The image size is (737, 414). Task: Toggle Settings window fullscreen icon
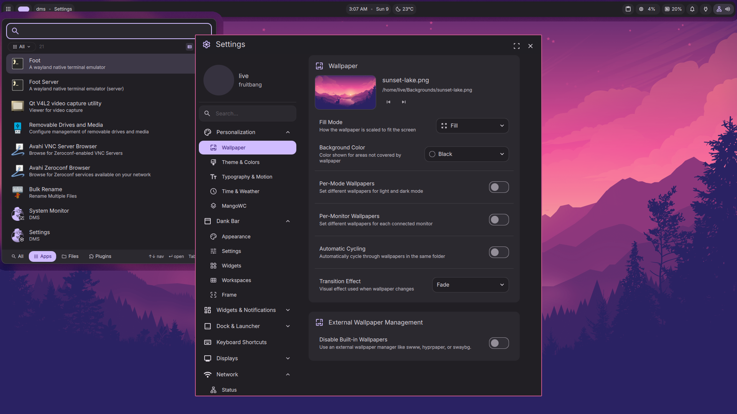tap(517, 46)
